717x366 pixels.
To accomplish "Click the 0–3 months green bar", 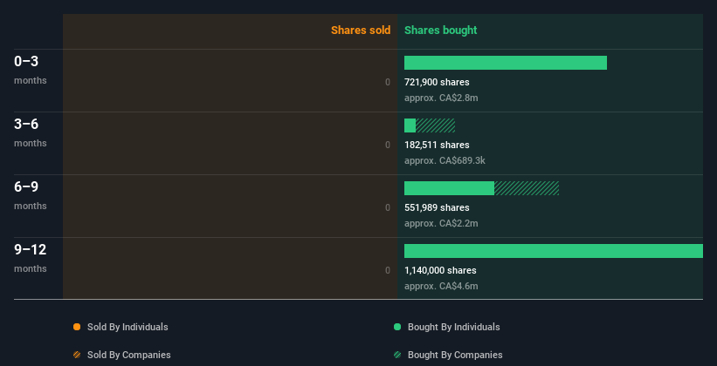I will [x=506, y=63].
